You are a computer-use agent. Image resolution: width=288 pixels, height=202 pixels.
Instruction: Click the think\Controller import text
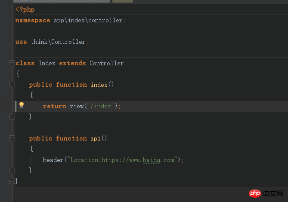pos(58,42)
